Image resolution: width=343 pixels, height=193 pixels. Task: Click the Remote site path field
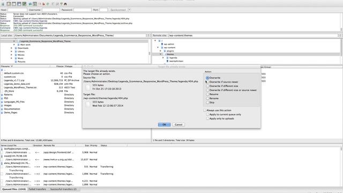pyautogui.click(x=253, y=35)
